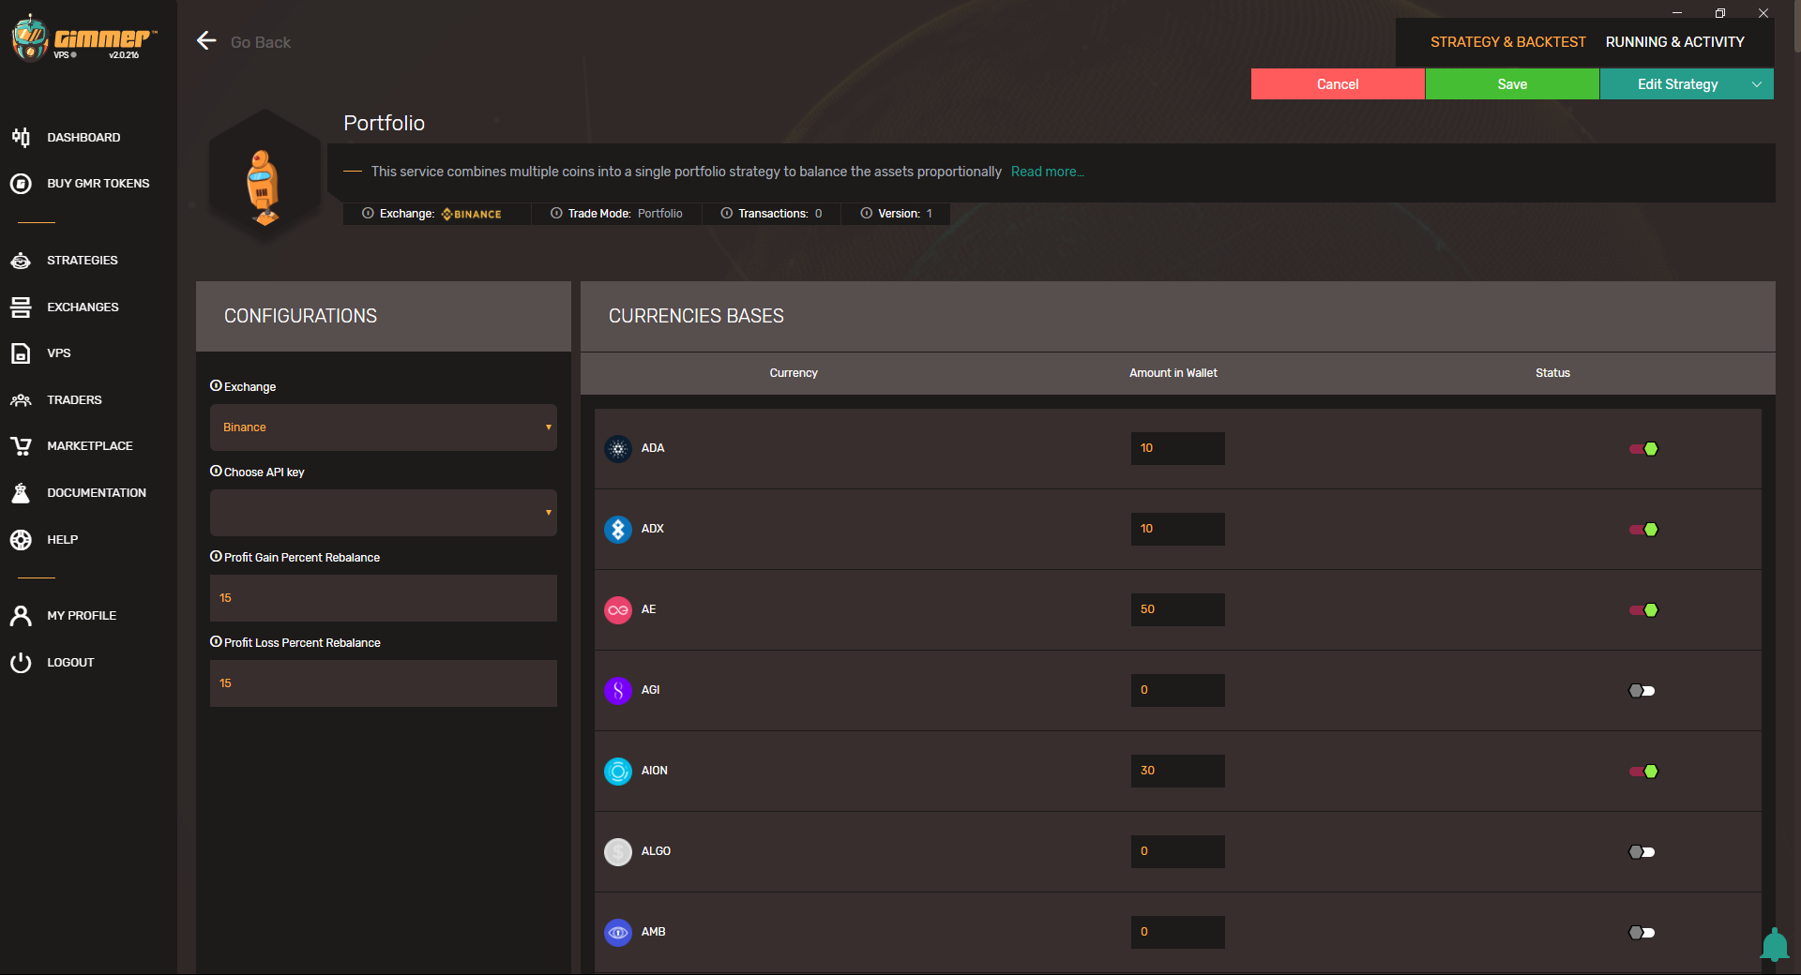
Task: Disable the ADX status toggle
Action: [1643, 530]
